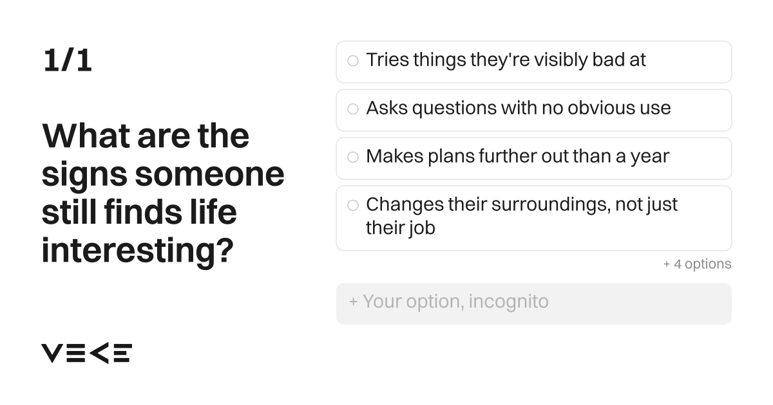Image resolution: width=773 pixels, height=405 pixels.
Task: Select radio circle for "Asks questions with no obvious use"
Action: [x=353, y=109]
